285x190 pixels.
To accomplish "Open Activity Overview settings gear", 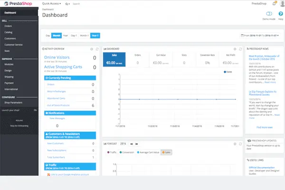I will coord(91,48).
